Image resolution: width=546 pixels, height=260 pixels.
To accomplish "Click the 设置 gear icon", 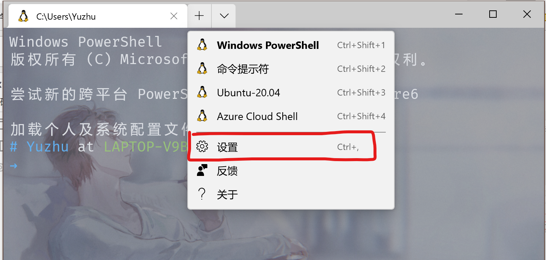I will click(202, 146).
